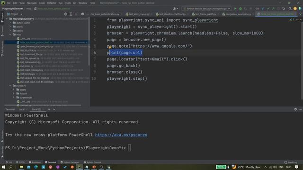The image size is (303, 170).
Task: Expand the basics folder
Action: (x=10, y=30)
